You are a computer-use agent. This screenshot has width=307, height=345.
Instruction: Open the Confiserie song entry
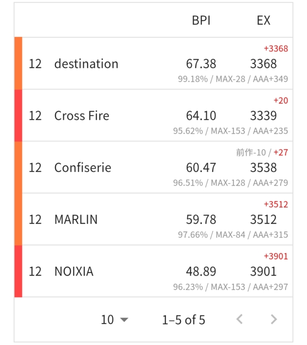83,168
